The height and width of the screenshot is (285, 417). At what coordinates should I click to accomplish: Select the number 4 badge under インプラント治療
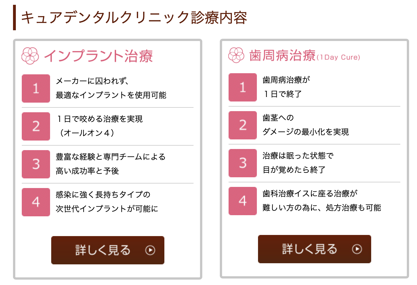coord(36,202)
